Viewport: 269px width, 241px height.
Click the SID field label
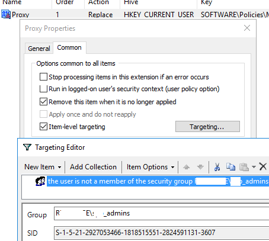[32, 233]
